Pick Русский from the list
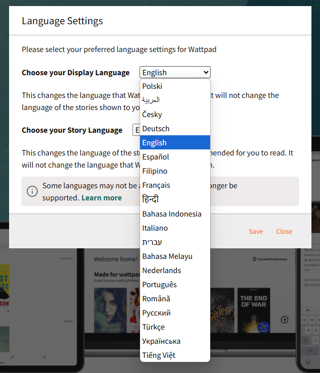The height and width of the screenshot is (373, 320). (x=175, y=313)
